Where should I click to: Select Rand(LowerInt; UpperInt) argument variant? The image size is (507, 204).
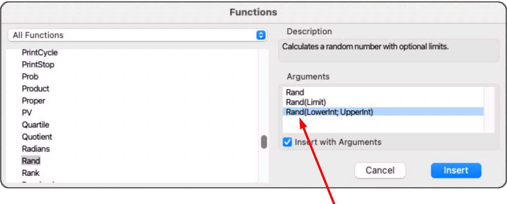point(329,112)
